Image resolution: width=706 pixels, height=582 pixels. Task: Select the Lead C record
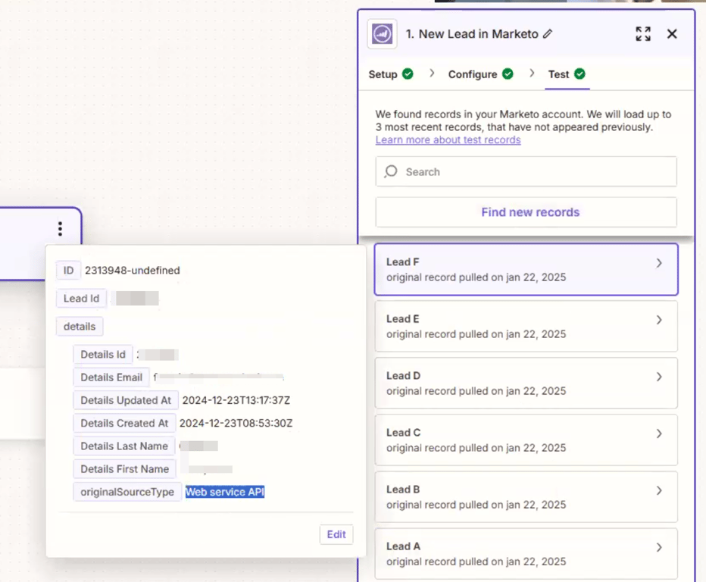click(526, 440)
